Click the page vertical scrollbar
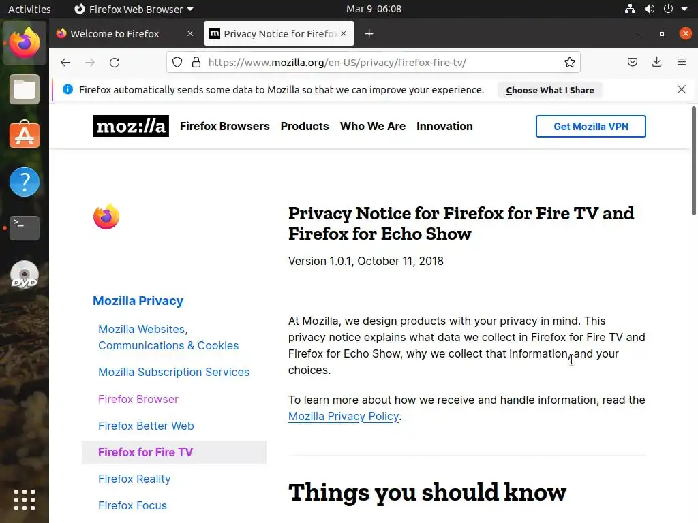The image size is (698, 523). click(694, 160)
